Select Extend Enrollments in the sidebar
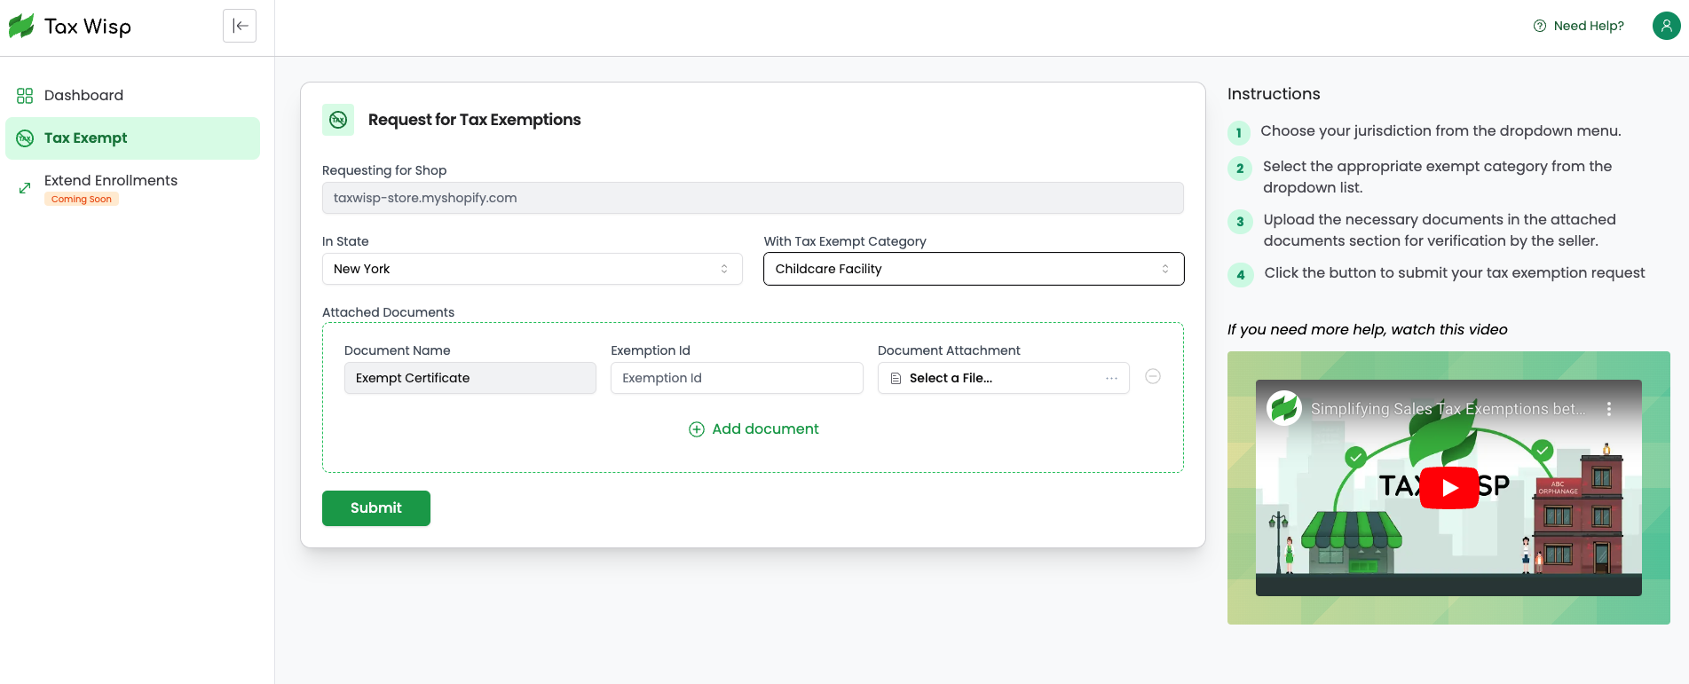The image size is (1689, 684). (x=111, y=180)
